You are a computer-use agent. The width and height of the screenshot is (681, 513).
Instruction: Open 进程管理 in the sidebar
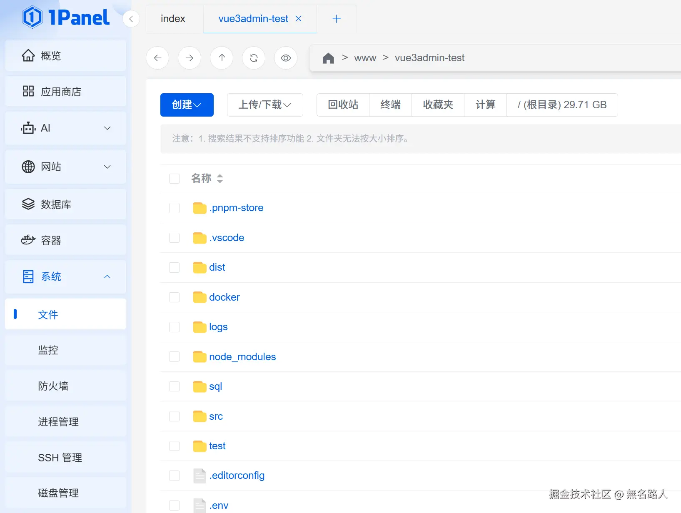point(66,422)
